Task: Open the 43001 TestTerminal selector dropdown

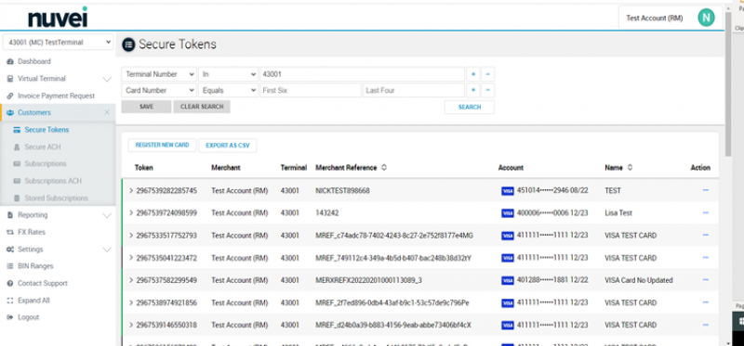Action: [x=58, y=42]
